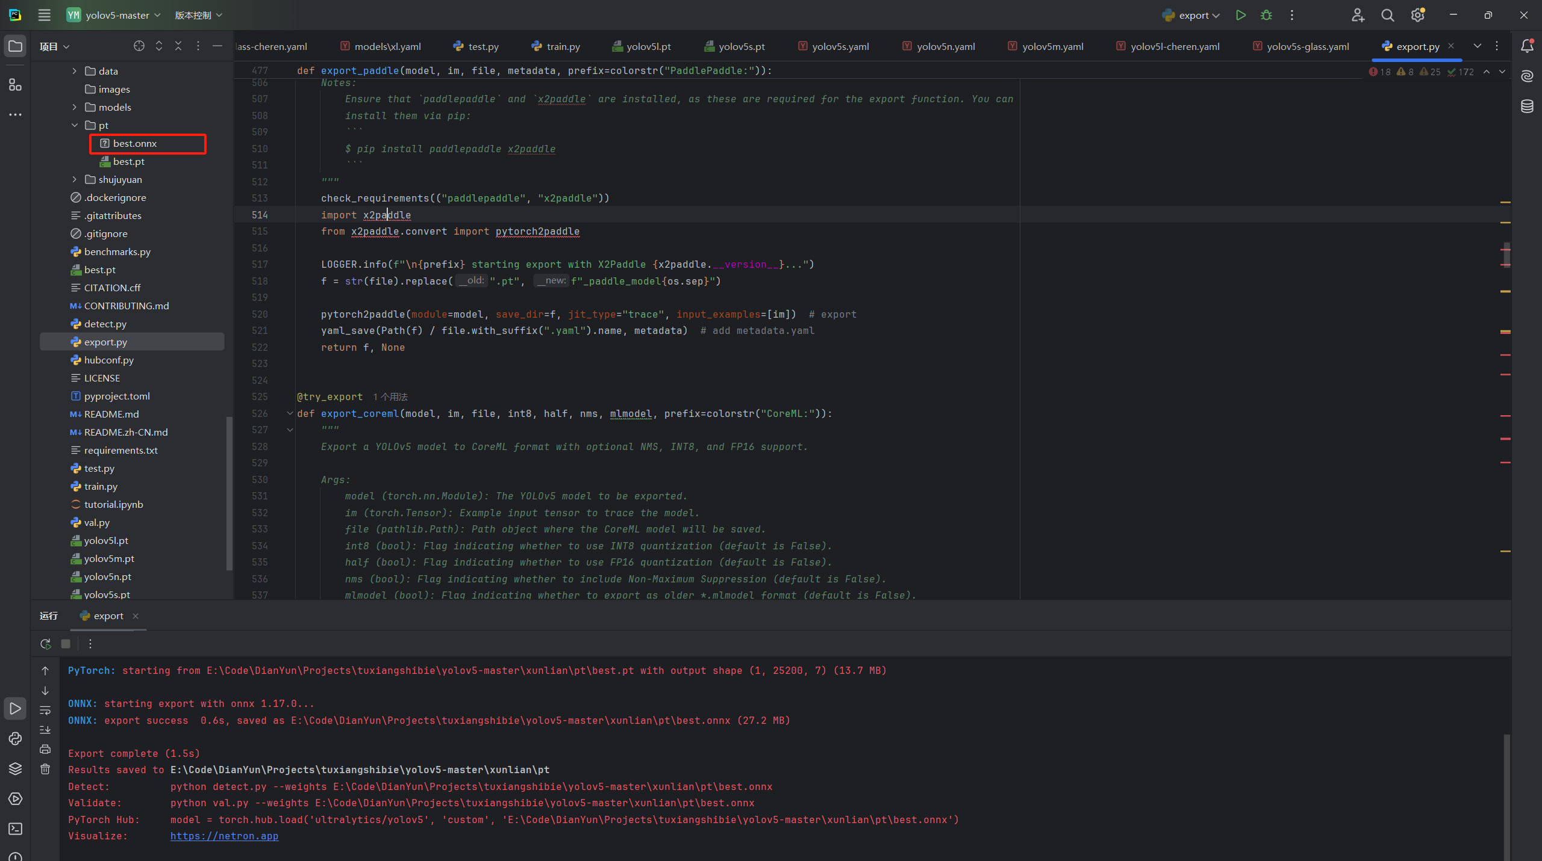This screenshot has height=861, width=1542.
Task: Click the locate opened file crosshair icon
Action: pos(139,46)
